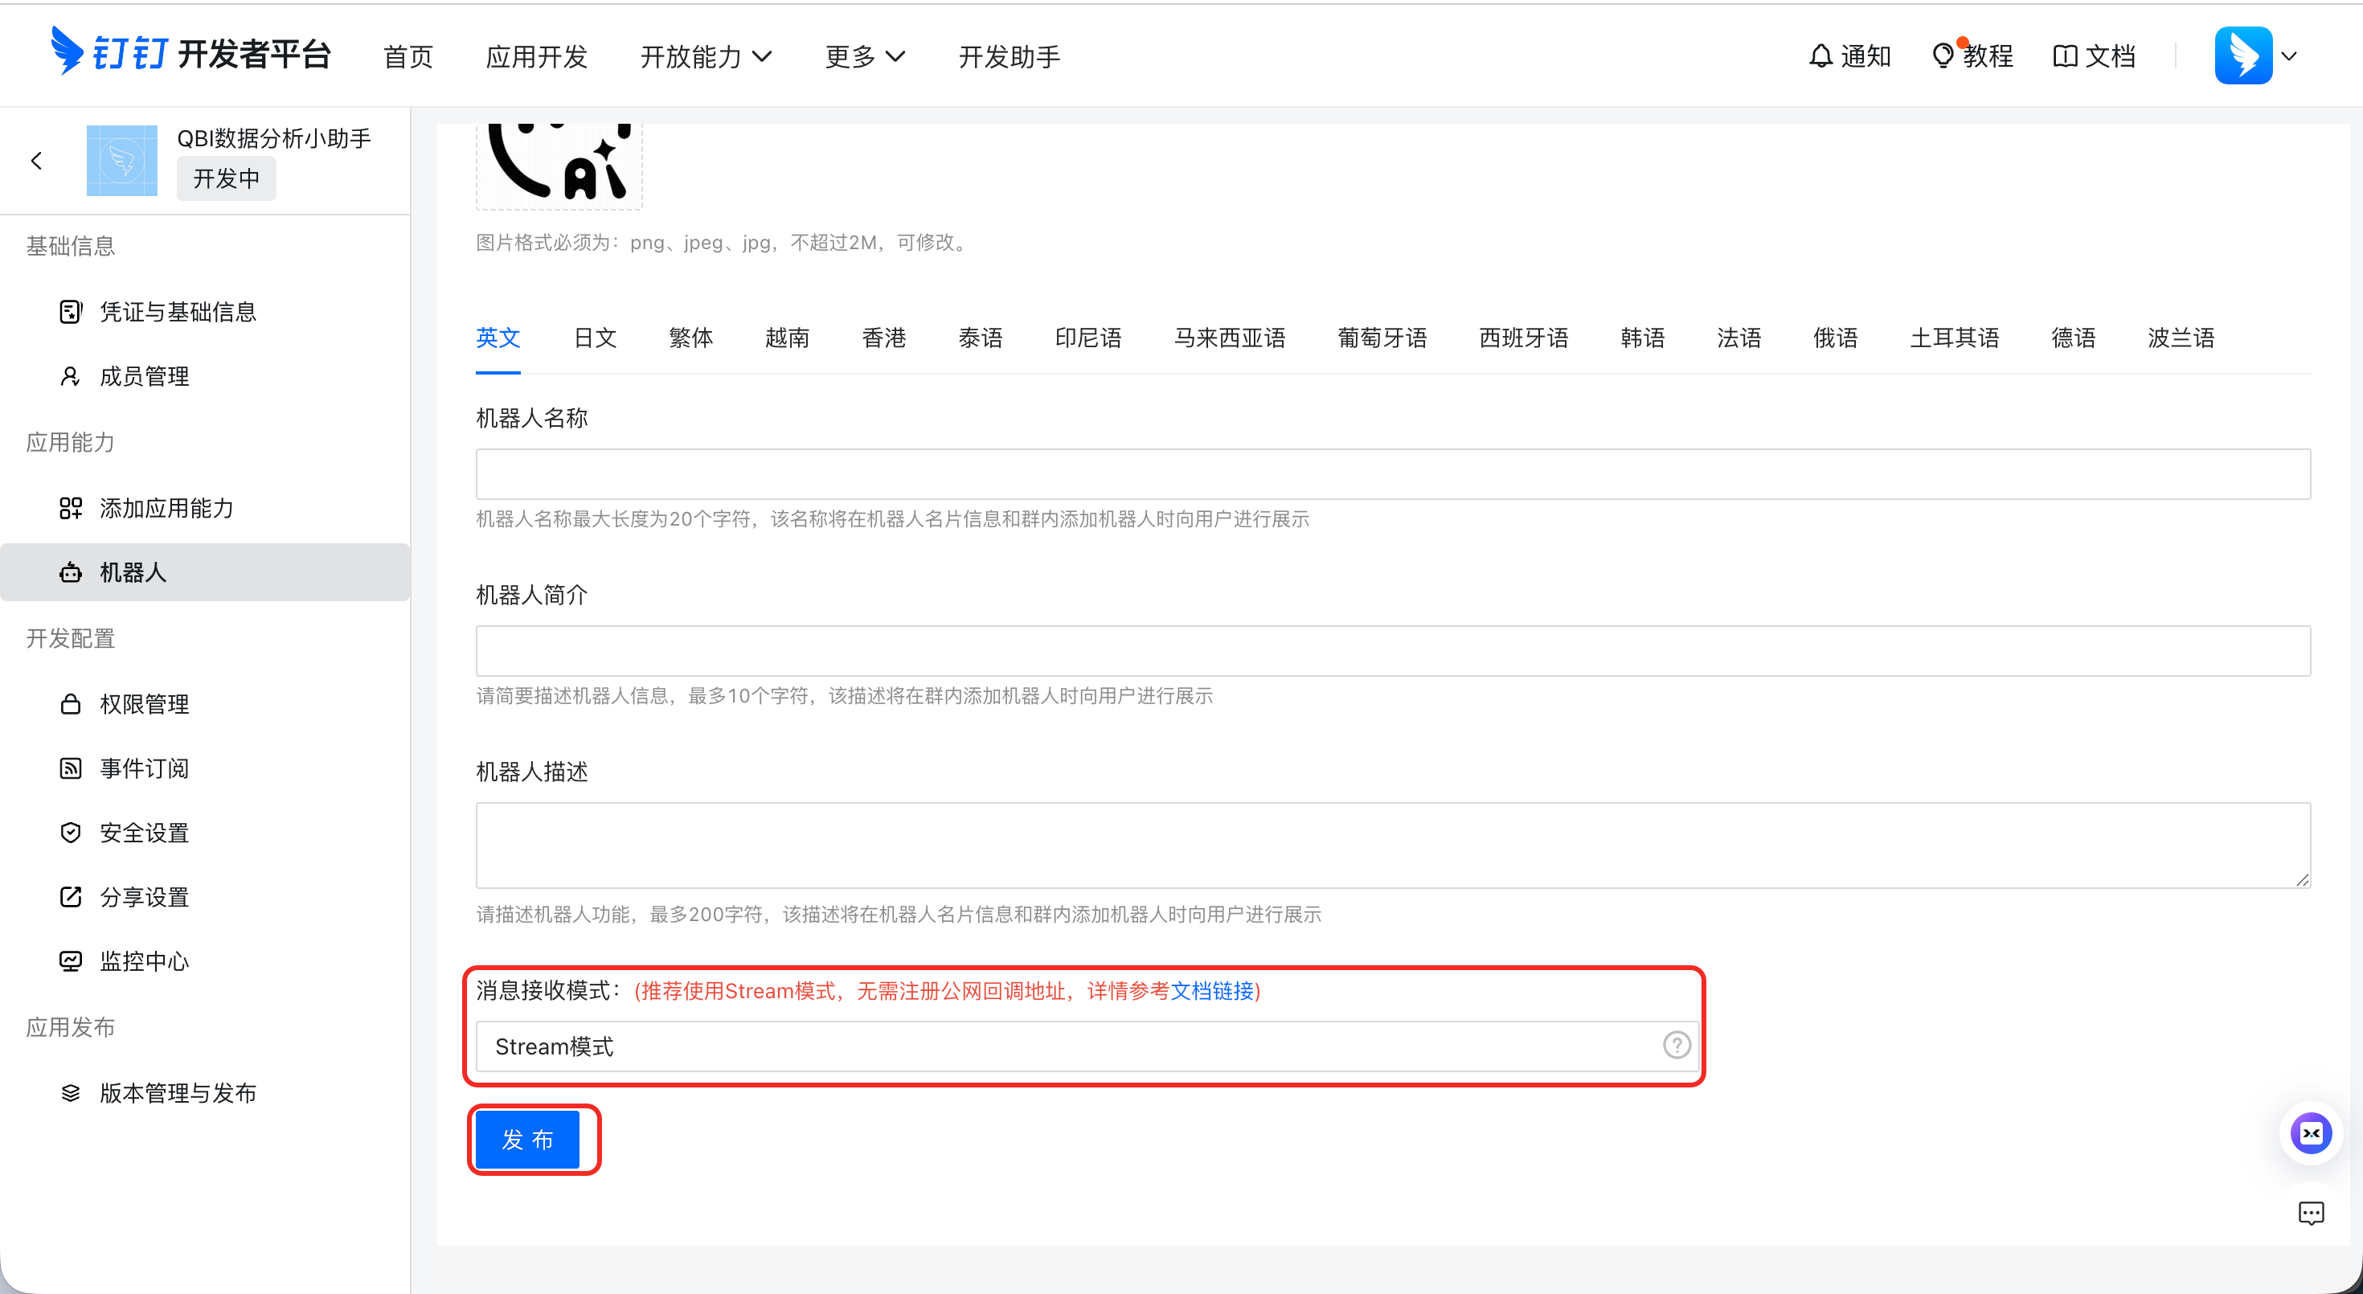Click the version management layers icon

[71, 1093]
